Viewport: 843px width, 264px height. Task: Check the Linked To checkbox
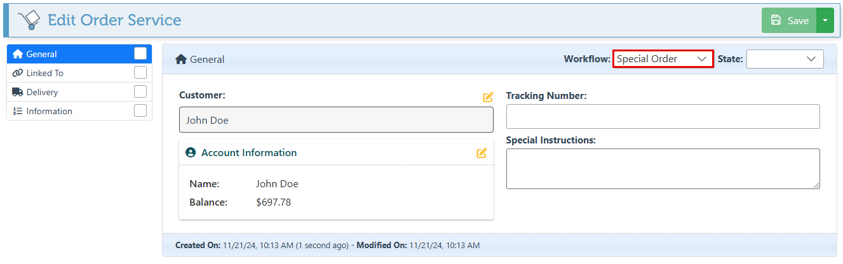(140, 73)
